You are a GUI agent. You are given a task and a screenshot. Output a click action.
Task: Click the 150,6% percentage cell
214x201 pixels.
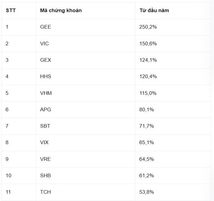pyautogui.click(x=148, y=43)
